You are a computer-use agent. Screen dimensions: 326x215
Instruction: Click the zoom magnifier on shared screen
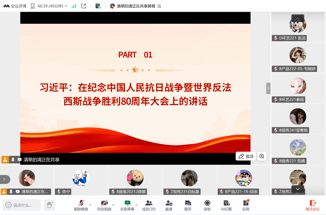coord(262,156)
